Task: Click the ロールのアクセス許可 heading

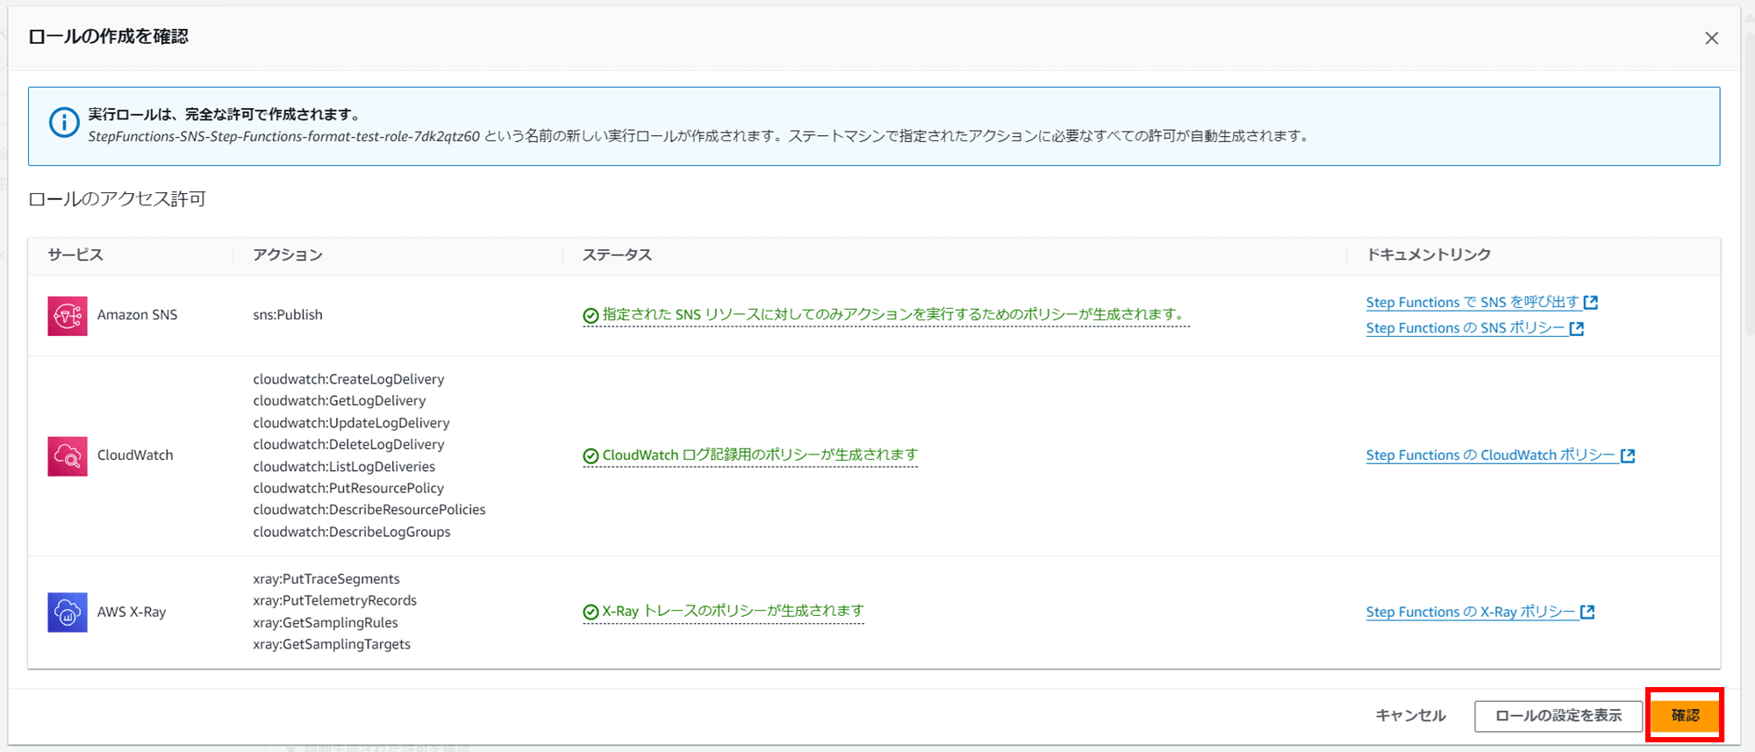Action: tap(117, 199)
